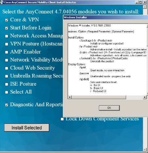
Task: Click the installer text right scroll arrow
Action: click(x=145, y=97)
